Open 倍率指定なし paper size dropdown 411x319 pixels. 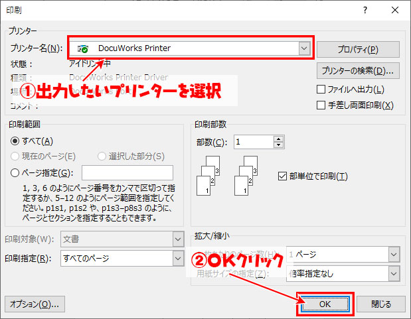click(343, 274)
